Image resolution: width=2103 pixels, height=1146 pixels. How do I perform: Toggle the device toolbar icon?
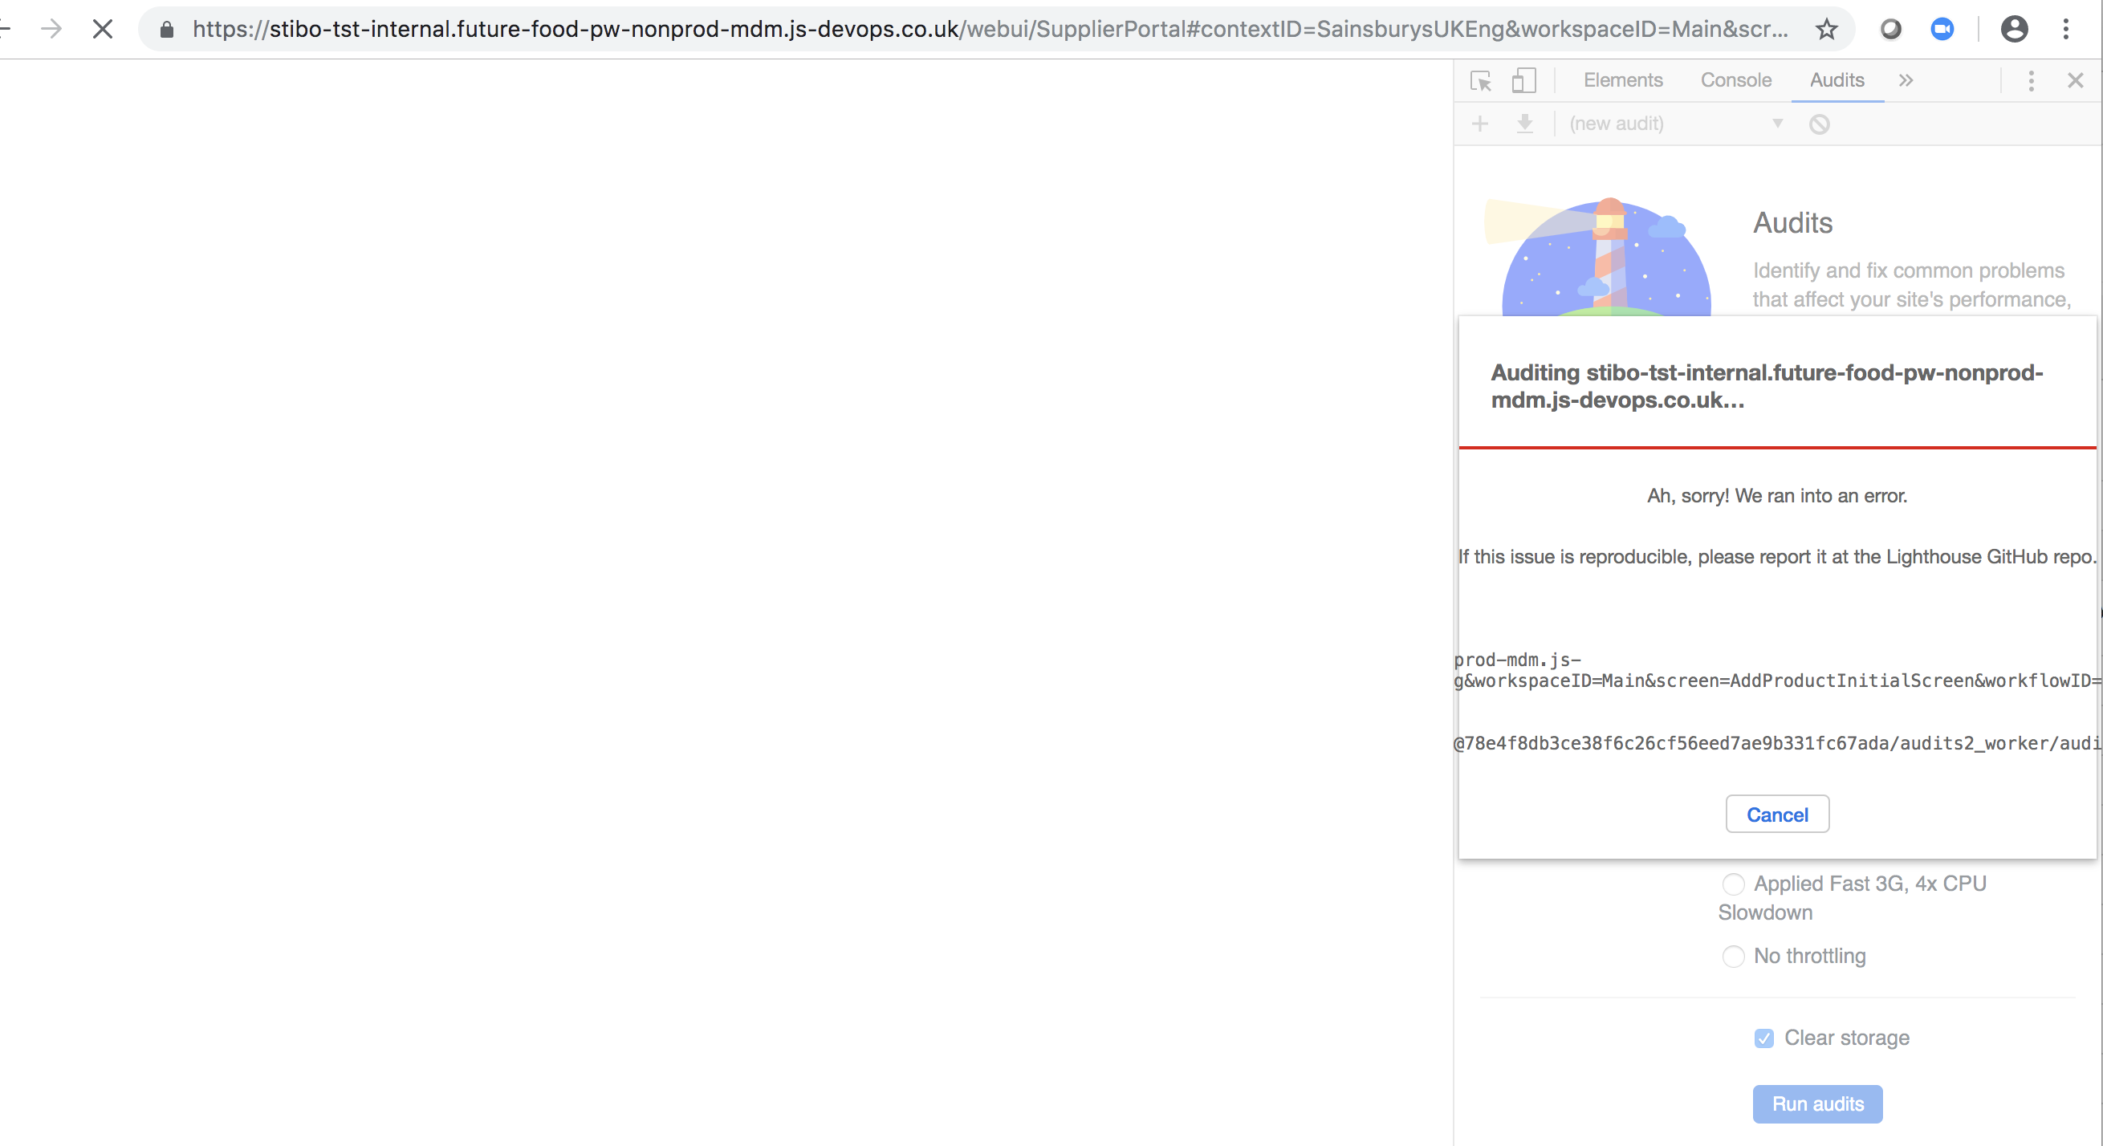point(1523,80)
